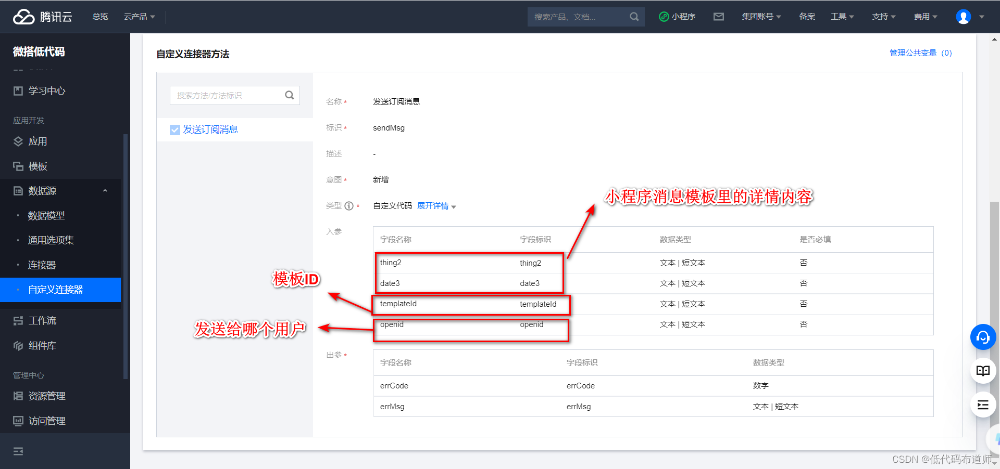1000x469 pixels.
Task: Open the floating menu list button
Action: click(983, 405)
